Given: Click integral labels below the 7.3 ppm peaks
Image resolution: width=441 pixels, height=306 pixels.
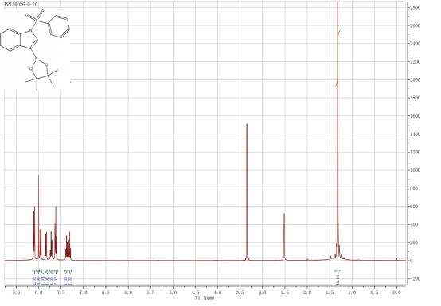Looking at the screenshot, I should (68, 280).
